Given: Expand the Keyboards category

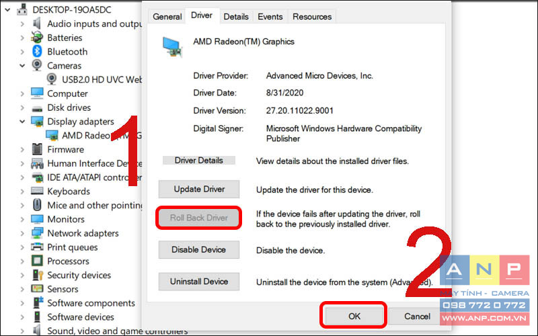Looking at the screenshot, I should (x=22, y=192).
